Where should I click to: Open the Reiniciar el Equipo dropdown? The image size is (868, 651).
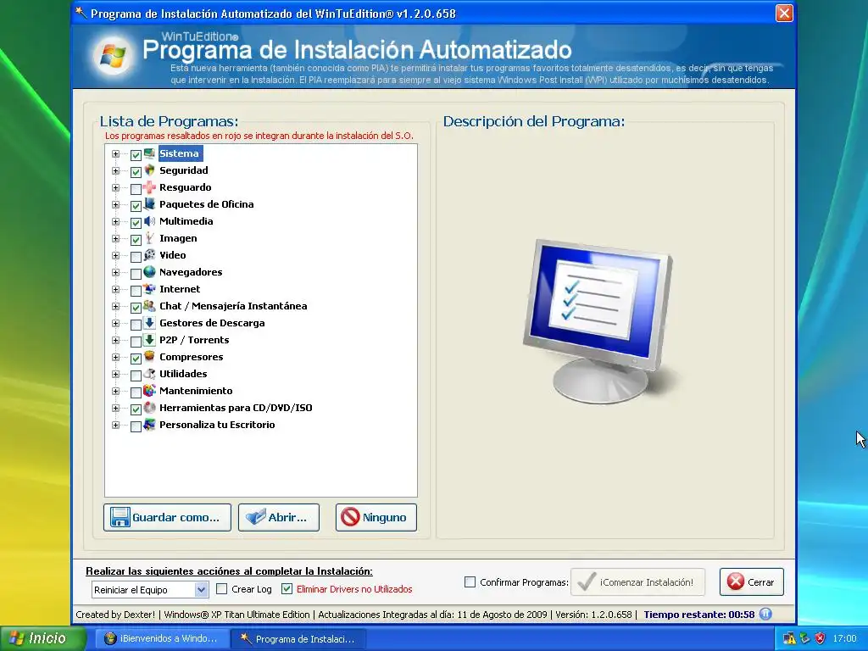(x=202, y=590)
